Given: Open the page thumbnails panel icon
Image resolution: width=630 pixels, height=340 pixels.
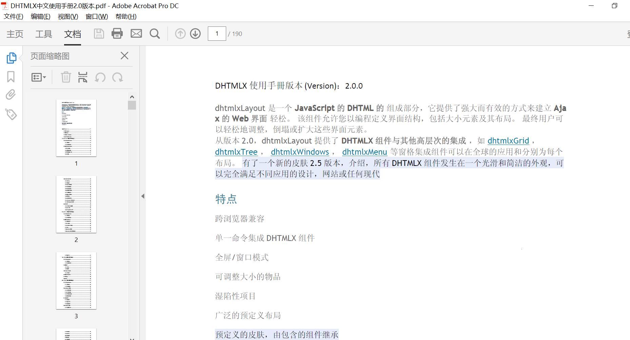Looking at the screenshot, I should [x=11, y=58].
